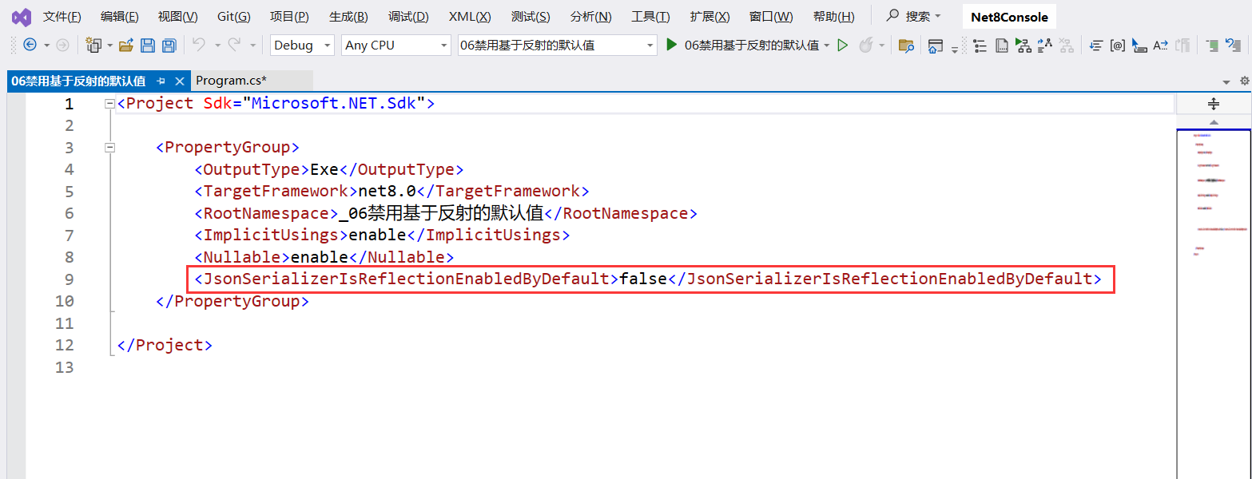This screenshot has width=1252, height=479.
Task: Click the Undo icon
Action: pyautogui.click(x=199, y=45)
